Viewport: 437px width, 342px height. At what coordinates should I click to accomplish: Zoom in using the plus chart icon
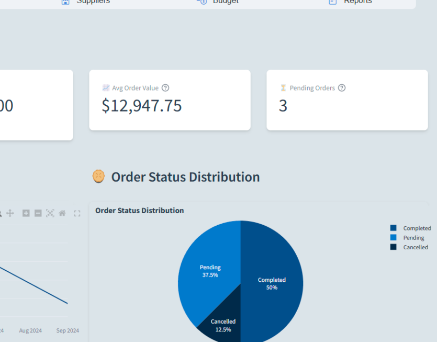pos(26,213)
